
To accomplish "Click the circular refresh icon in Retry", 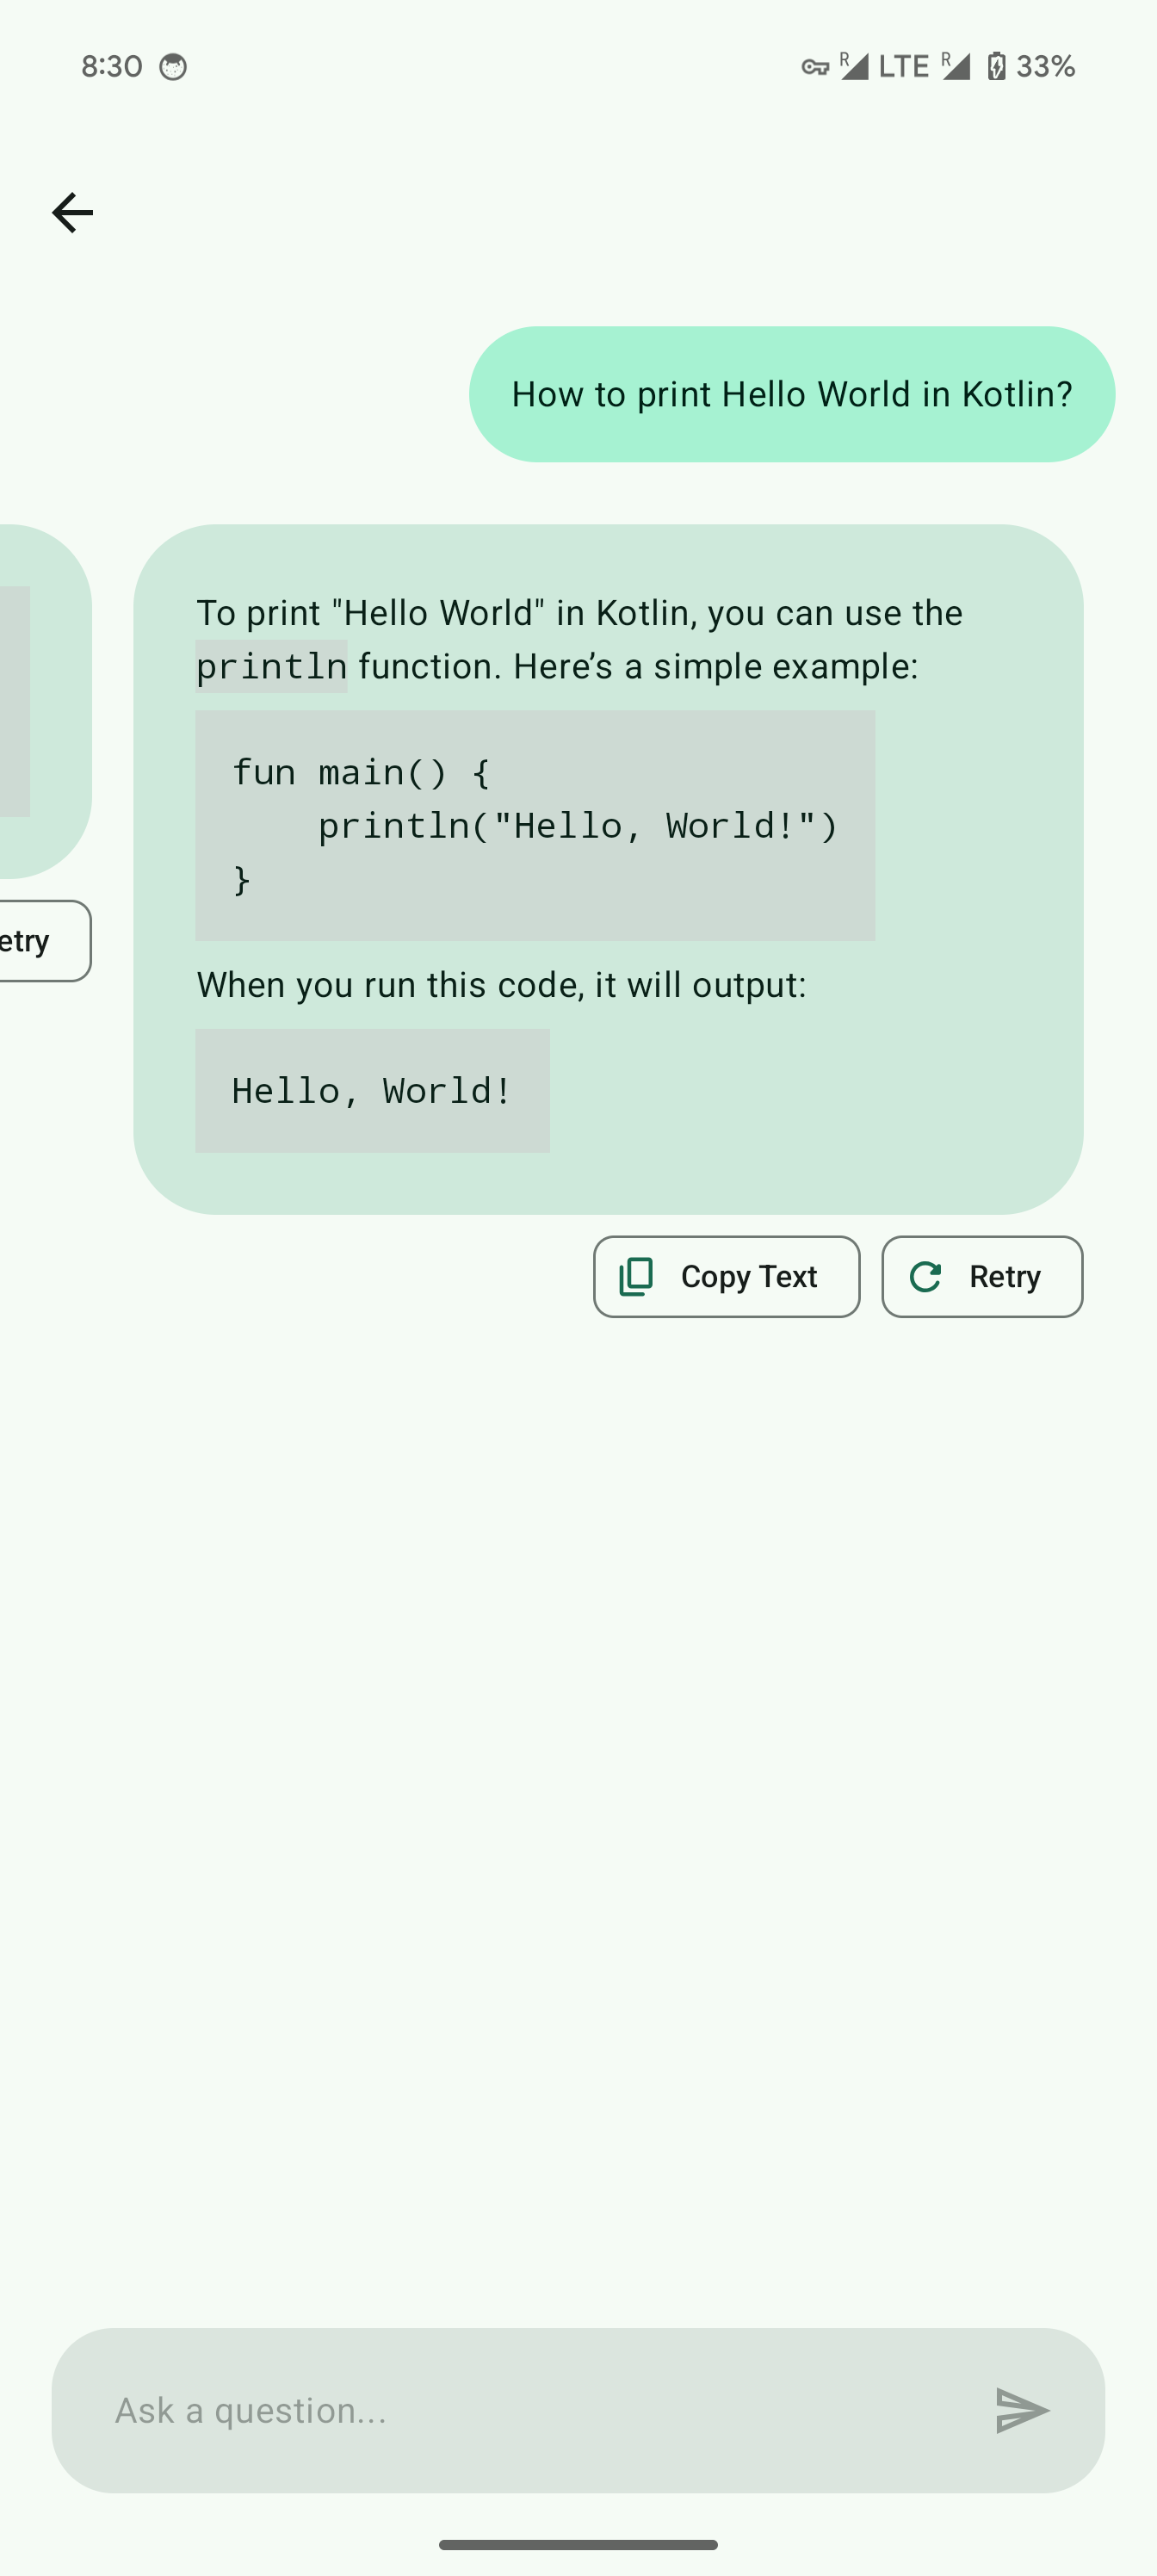I will (925, 1277).
